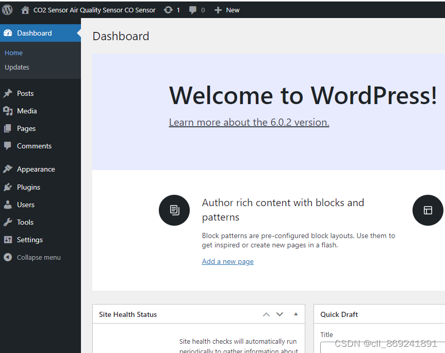The width and height of the screenshot is (445, 353).
Task: Click the Quick Draft heading
Action: 339,314
